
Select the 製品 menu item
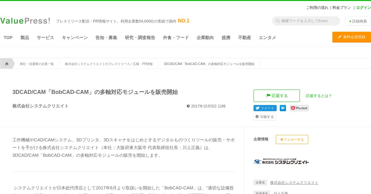tap(25, 38)
